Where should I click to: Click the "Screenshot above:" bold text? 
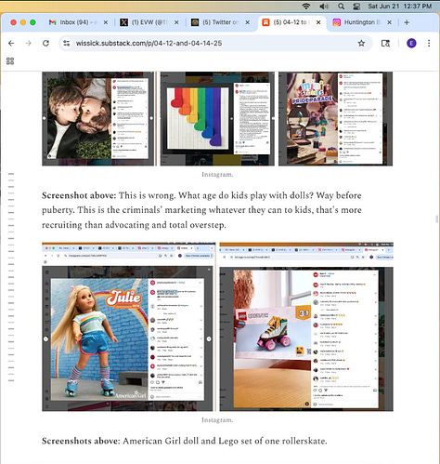coord(79,195)
